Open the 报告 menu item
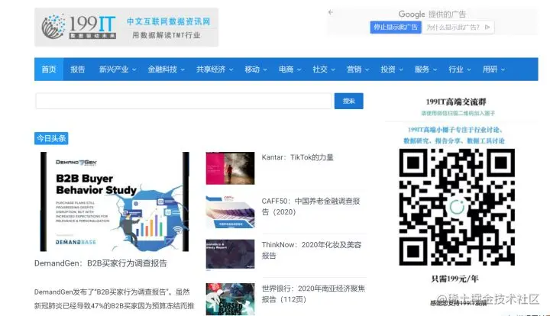 (x=77, y=69)
